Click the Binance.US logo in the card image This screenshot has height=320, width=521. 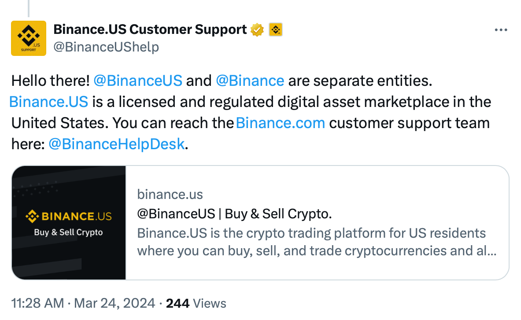(x=69, y=216)
